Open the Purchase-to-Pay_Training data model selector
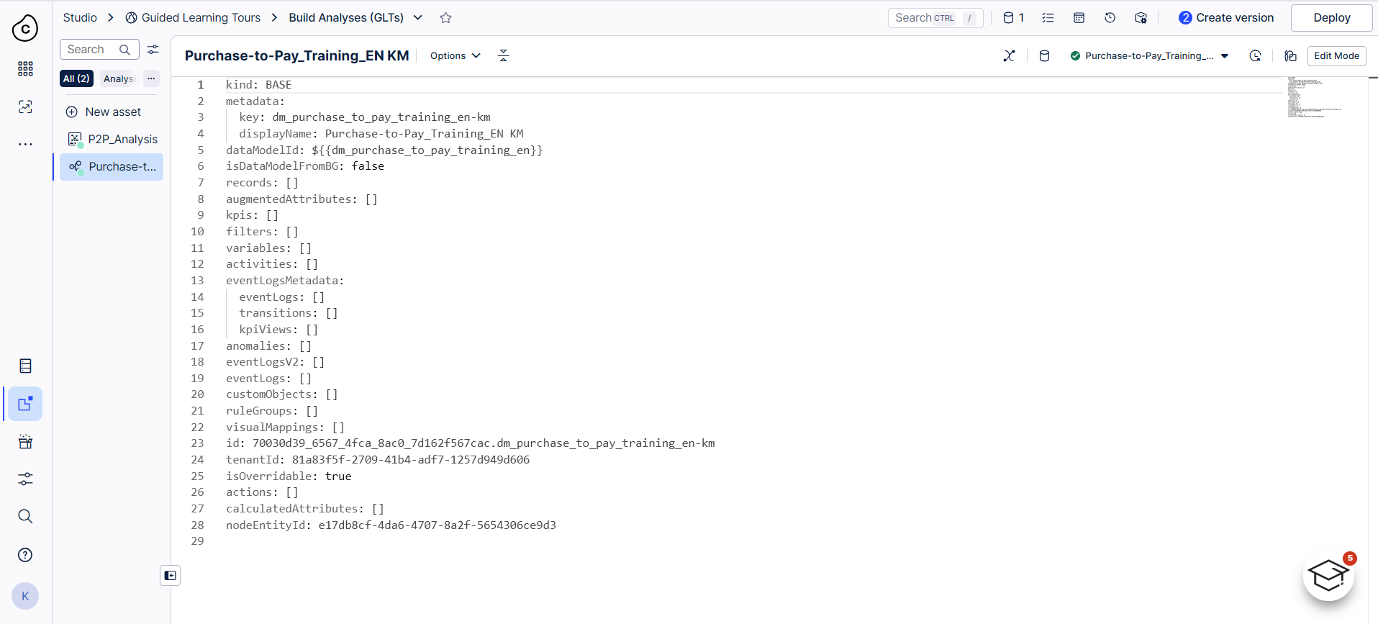Viewport: 1378px width, 624px height. [1150, 56]
